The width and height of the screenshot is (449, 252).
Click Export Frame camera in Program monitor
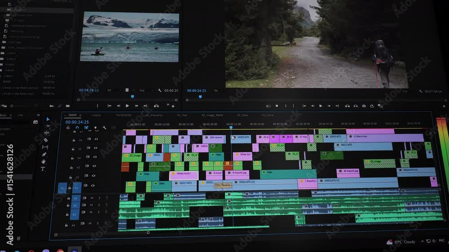(364, 106)
